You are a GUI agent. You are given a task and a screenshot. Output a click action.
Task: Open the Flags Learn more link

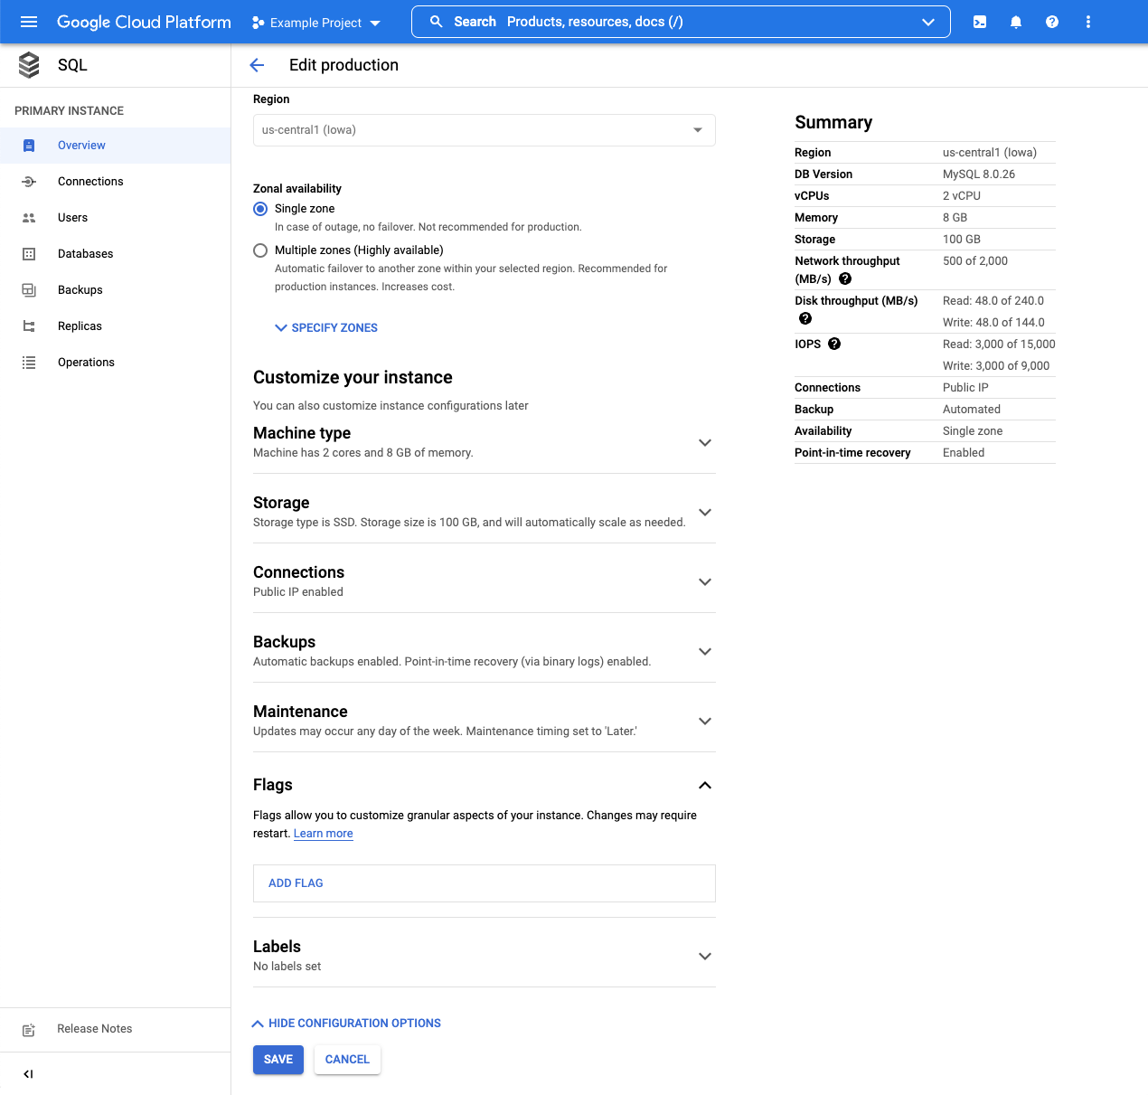pyautogui.click(x=324, y=834)
